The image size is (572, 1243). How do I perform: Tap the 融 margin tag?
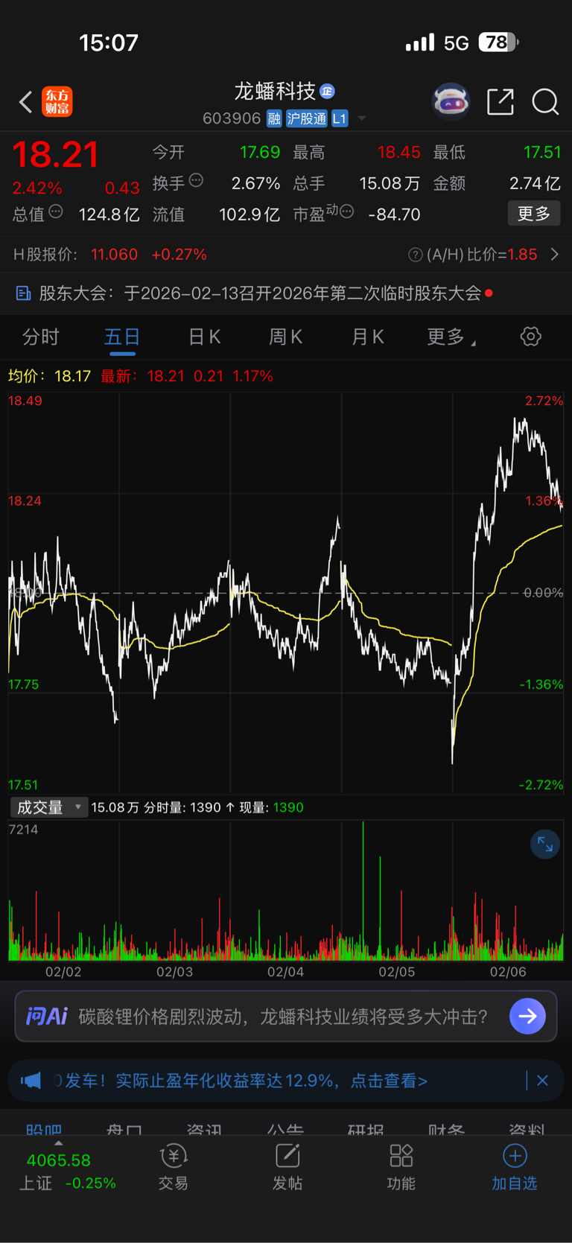274,118
